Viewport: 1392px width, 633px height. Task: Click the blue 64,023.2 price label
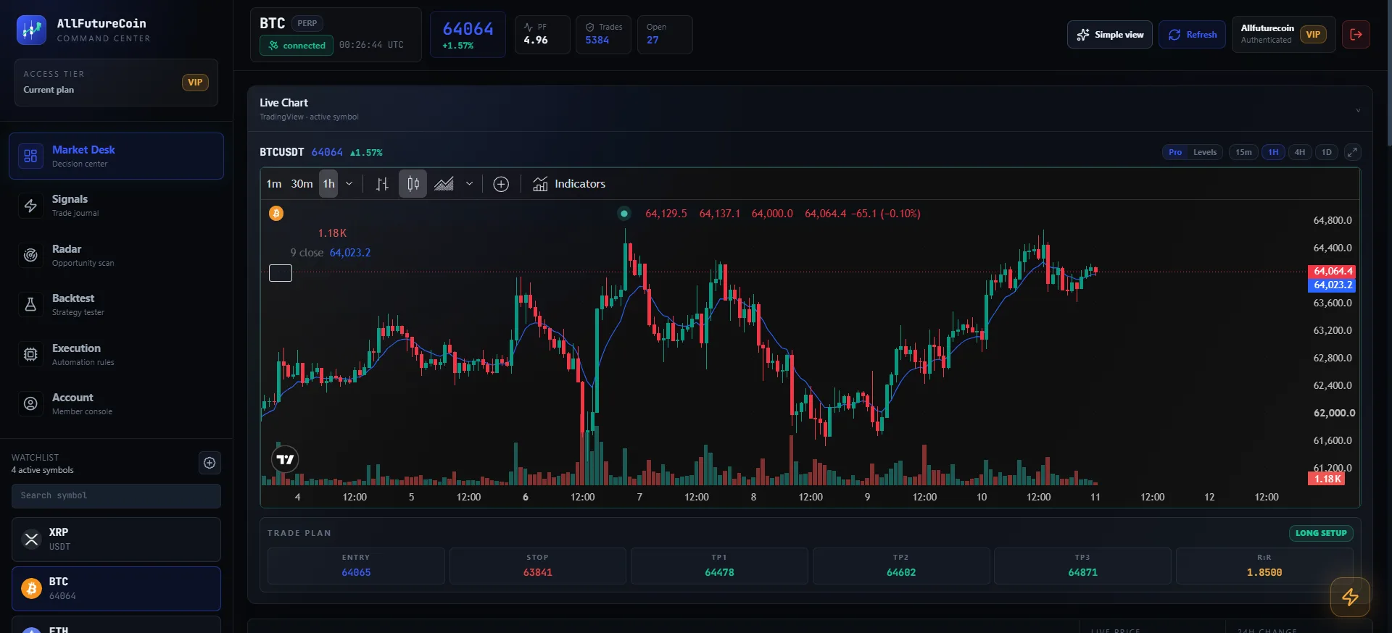tap(1332, 285)
